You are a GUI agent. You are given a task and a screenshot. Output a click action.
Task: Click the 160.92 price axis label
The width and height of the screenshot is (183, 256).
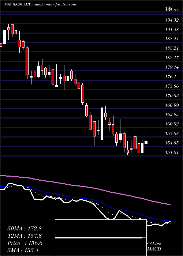tap(172, 124)
